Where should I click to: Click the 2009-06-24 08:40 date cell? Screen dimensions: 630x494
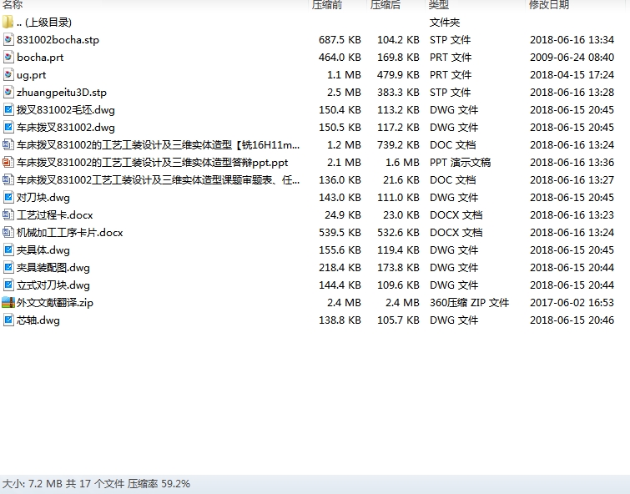click(572, 58)
